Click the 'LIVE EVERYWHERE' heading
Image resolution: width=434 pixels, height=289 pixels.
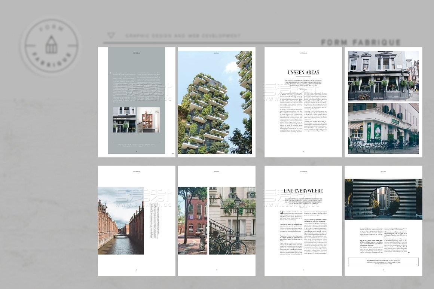click(x=303, y=191)
